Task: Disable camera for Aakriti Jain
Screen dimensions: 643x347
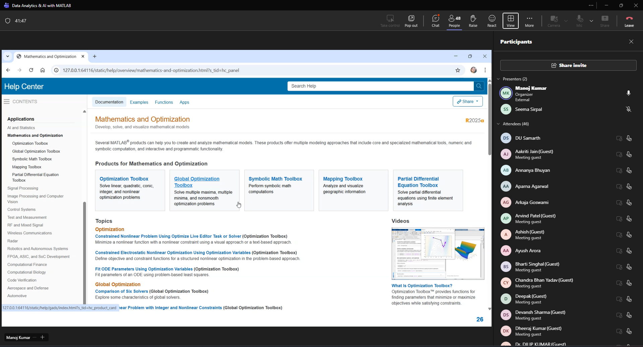Action: (x=619, y=154)
